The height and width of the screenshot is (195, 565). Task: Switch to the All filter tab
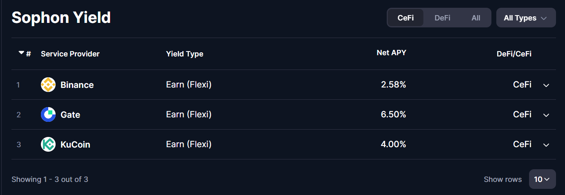pos(476,18)
